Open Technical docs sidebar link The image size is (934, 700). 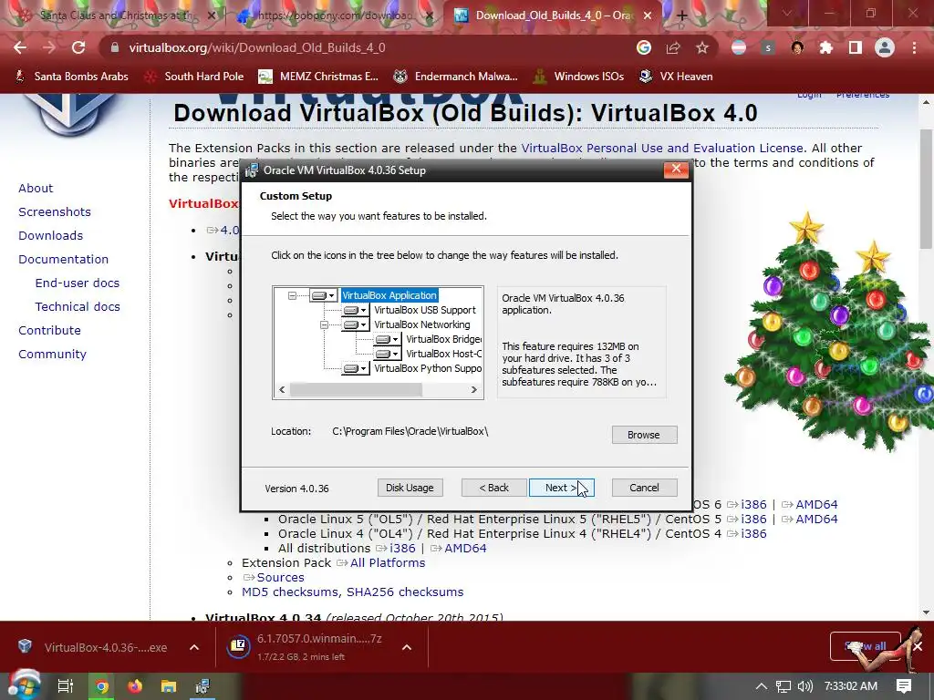point(78,306)
